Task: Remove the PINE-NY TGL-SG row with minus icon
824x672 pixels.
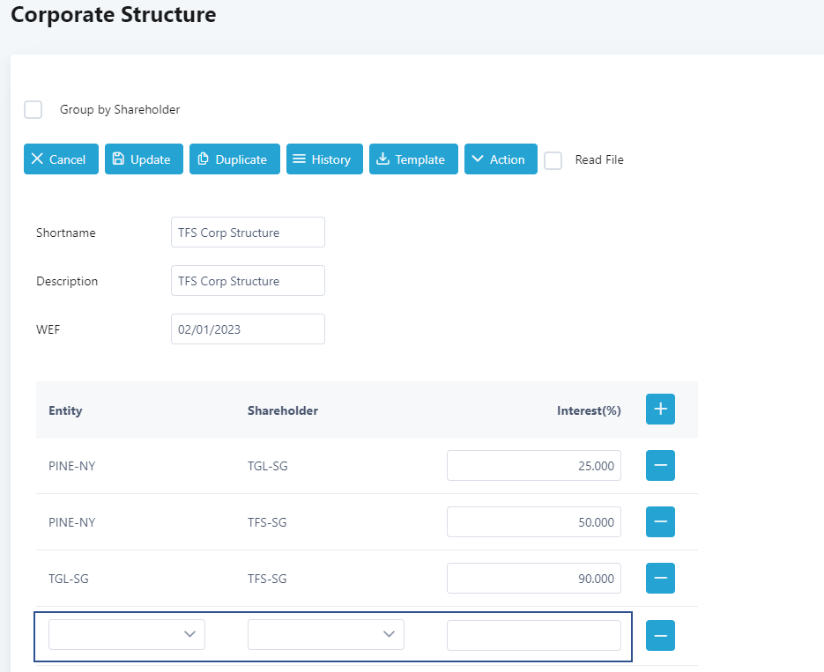Action: (x=660, y=466)
